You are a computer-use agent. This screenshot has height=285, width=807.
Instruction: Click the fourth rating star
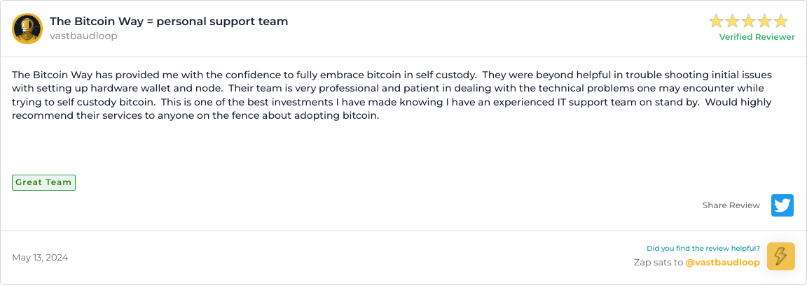click(x=765, y=21)
